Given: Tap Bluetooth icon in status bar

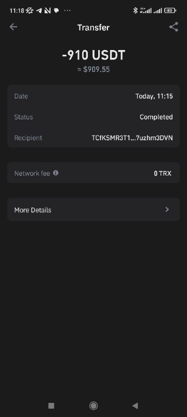Looking at the screenshot, I should coord(136,10).
